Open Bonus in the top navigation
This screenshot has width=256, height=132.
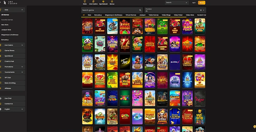click(112, 2)
